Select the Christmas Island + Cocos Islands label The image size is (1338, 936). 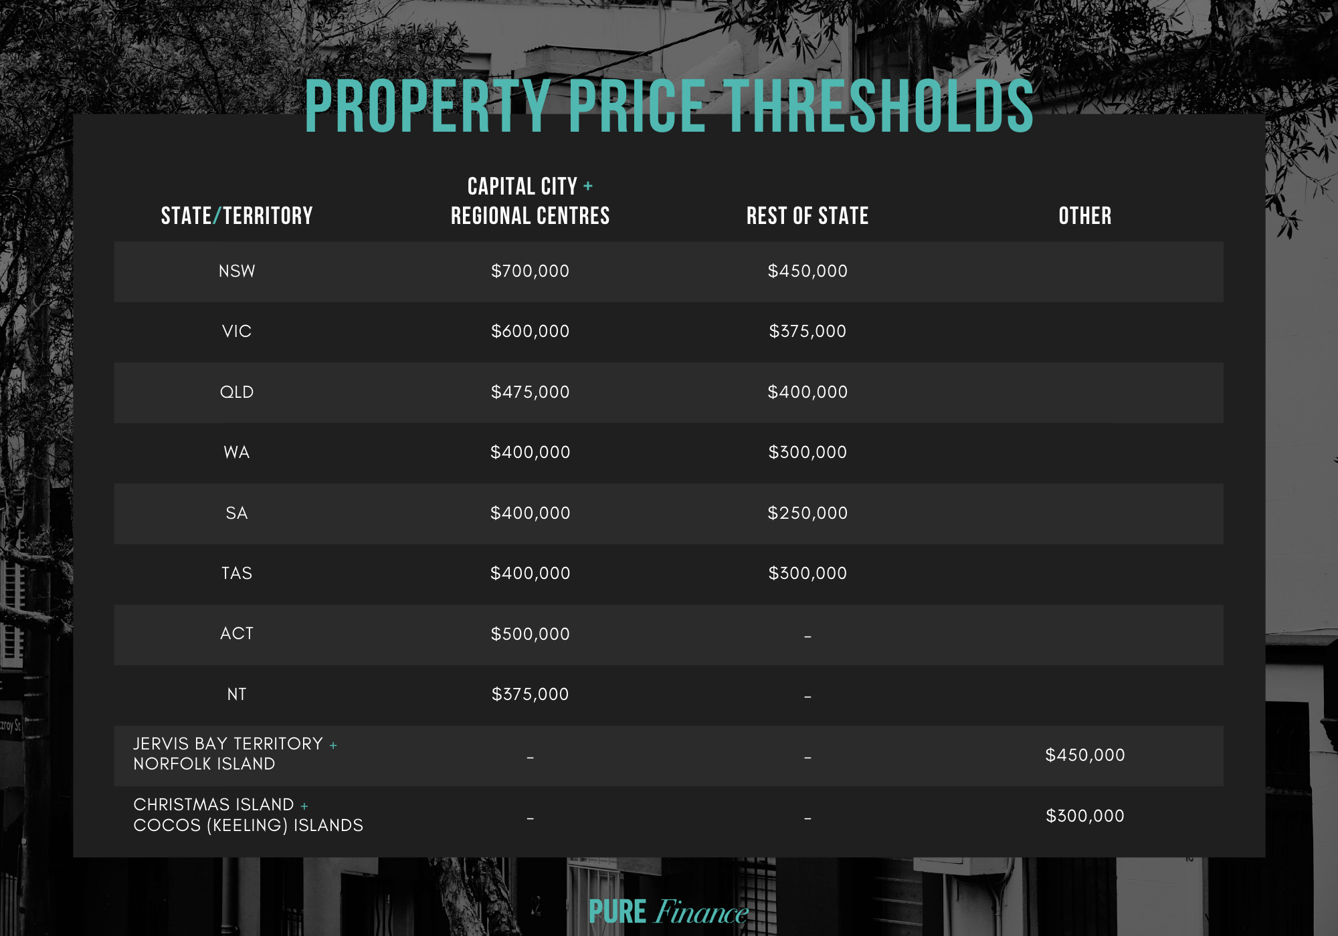[248, 815]
